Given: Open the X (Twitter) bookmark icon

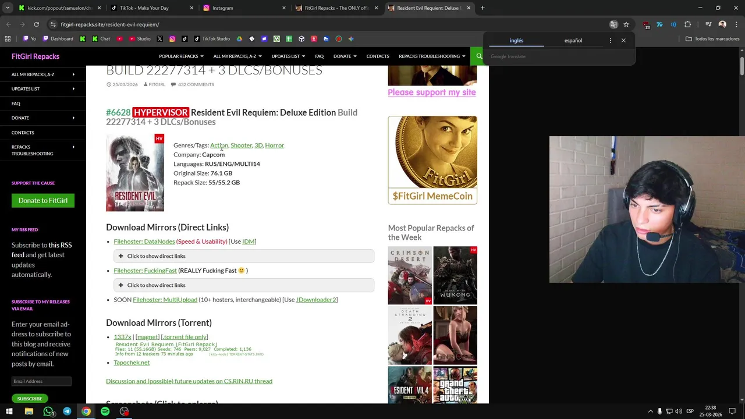Looking at the screenshot, I should [x=159, y=39].
